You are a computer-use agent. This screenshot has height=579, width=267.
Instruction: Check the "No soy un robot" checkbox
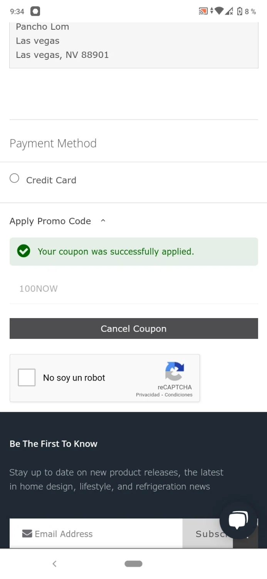(27, 378)
